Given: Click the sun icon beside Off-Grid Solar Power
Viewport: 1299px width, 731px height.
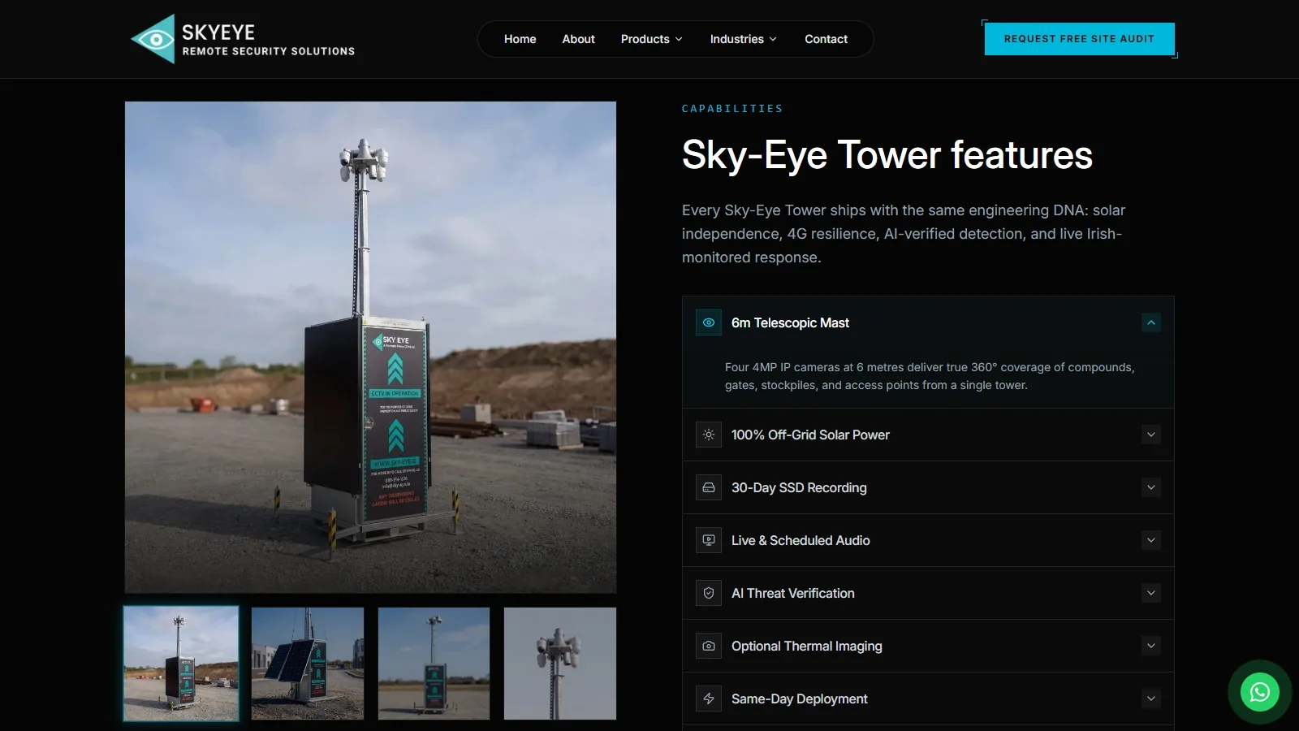Looking at the screenshot, I should [x=709, y=435].
